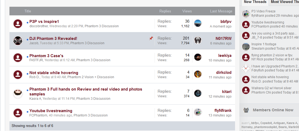Click N017RW's small avatar image

click(198, 40)
